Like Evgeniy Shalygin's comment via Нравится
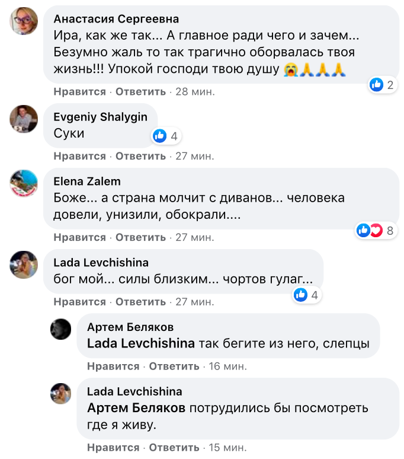The width and height of the screenshot is (404, 459). pyautogui.click(x=79, y=157)
